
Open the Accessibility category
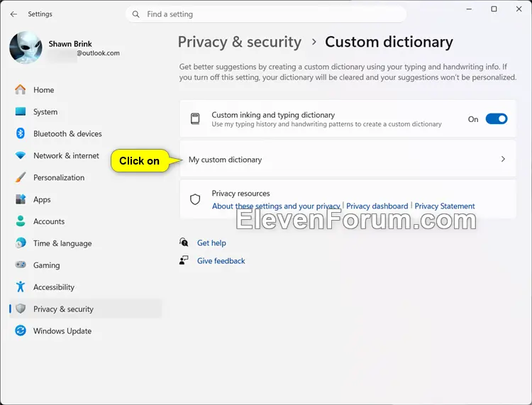point(86,287)
